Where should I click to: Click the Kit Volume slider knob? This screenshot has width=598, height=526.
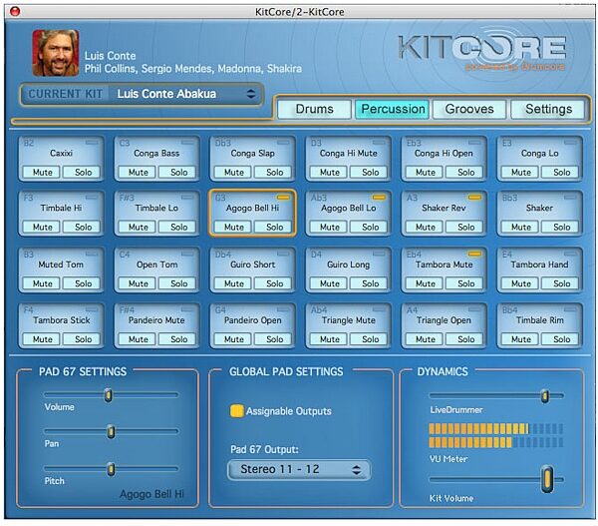547,479
